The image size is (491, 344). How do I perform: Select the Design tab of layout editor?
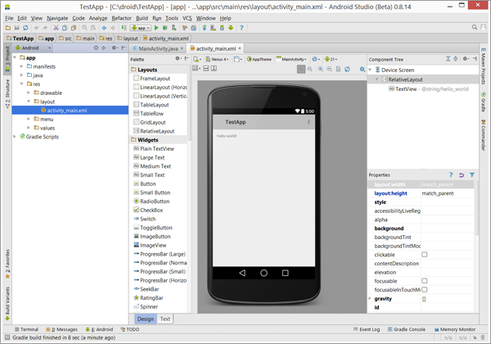tap(146, 319)
